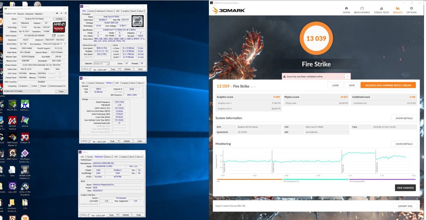Click the HIDE MARKERS button
Viewport: 426px width, 220px height.
coord(405,188)
